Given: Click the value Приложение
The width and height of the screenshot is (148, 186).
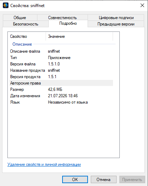Looking at the screenshot, I should click(59, 58).
